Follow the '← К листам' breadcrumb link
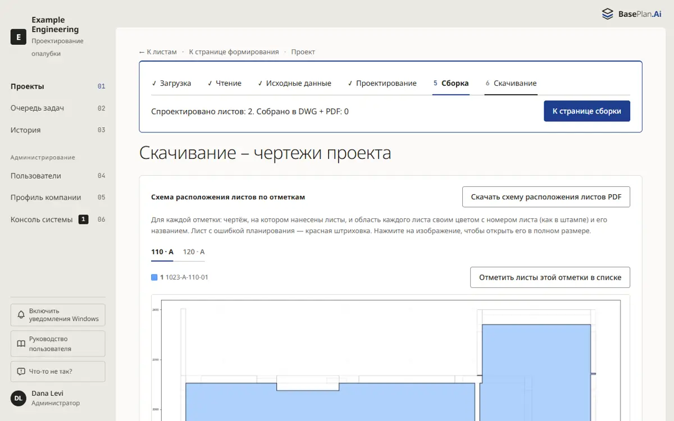The image size is (674, 421). coord(158,52)
